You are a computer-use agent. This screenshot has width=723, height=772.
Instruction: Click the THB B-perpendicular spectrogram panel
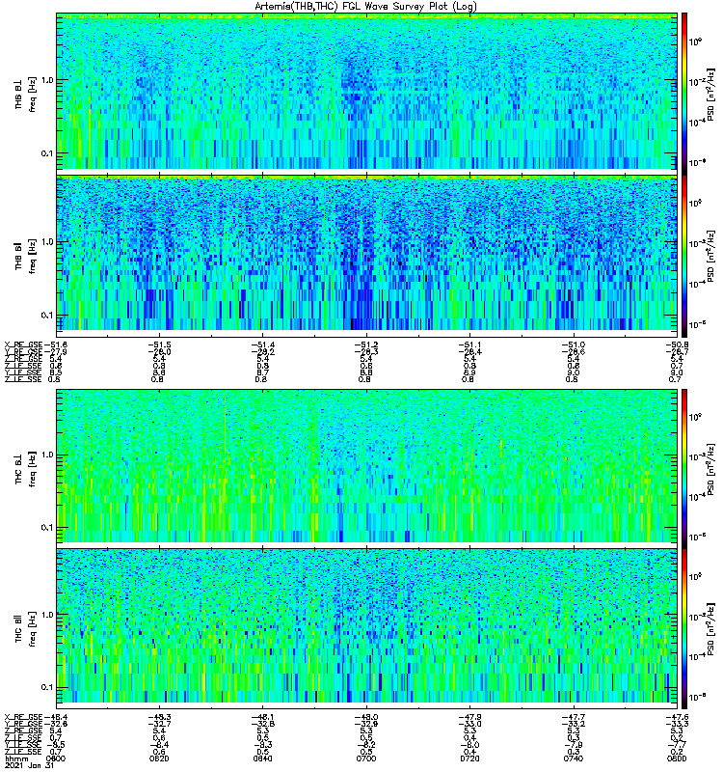366,92
